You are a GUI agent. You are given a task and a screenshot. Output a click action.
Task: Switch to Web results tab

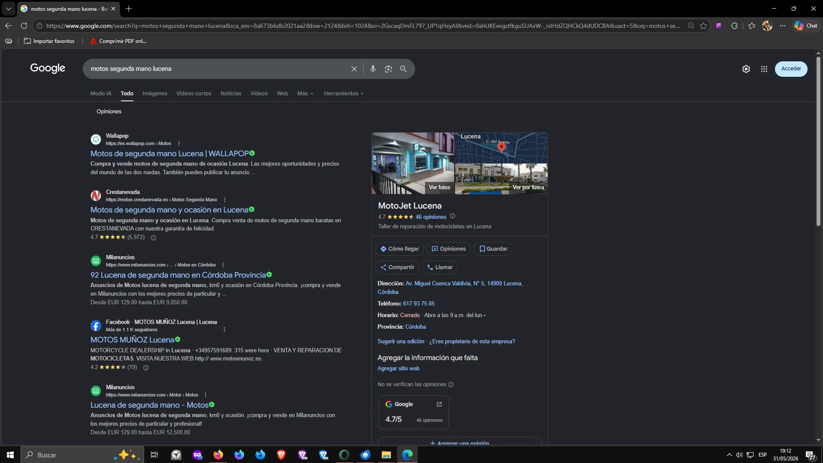[282, 94]
